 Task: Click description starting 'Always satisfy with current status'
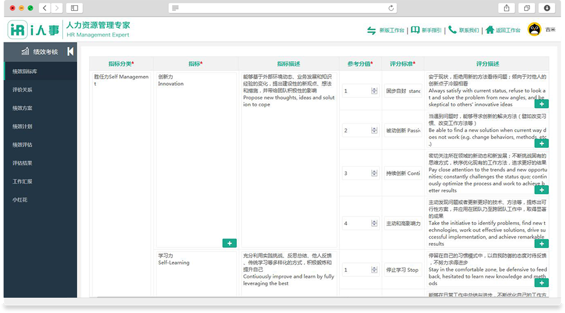point(487,90)
